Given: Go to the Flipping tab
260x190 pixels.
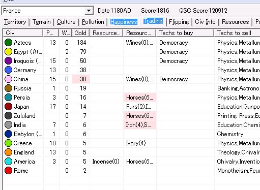Looking at the screenshot, I should [179, 22].
